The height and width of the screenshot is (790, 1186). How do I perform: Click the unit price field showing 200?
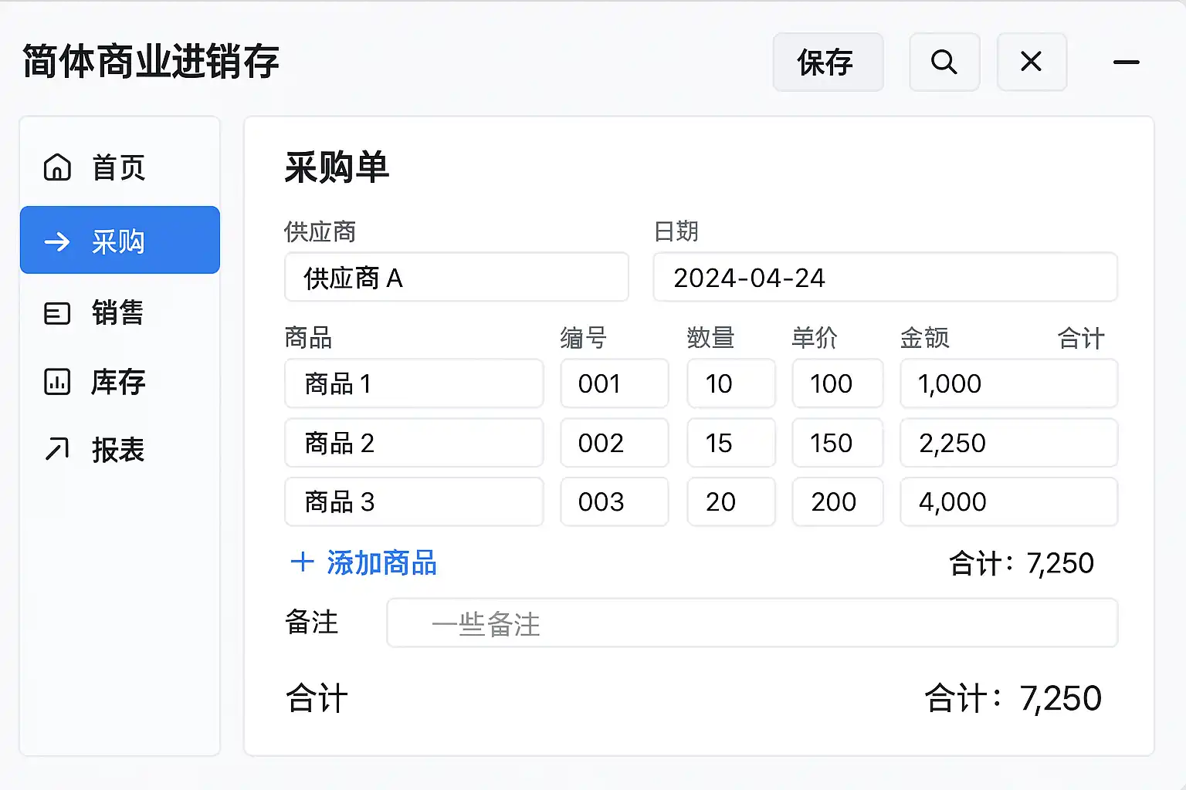pyautogui.click(x=837, y=502)
